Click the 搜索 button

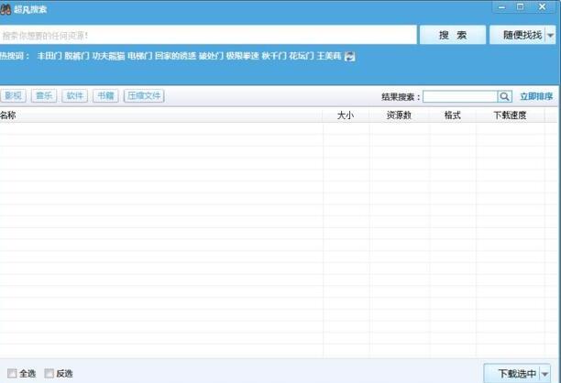click(x=453, y=35)
